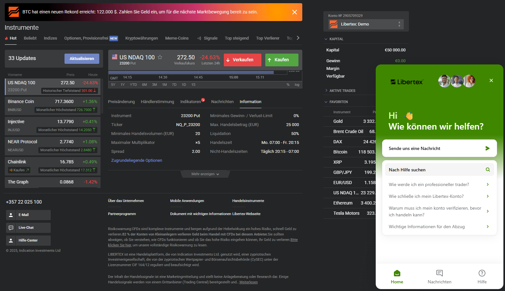
Task: Open Nachrichten tab in help widget
Action: [x=440, y=277]
